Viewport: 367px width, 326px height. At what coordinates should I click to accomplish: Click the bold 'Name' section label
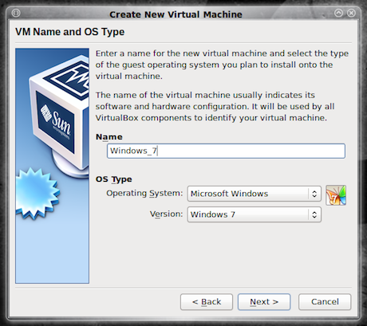[x=109, y=137]
